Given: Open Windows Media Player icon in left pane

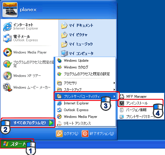Looking at the screenshot, I should pos(7,52).
